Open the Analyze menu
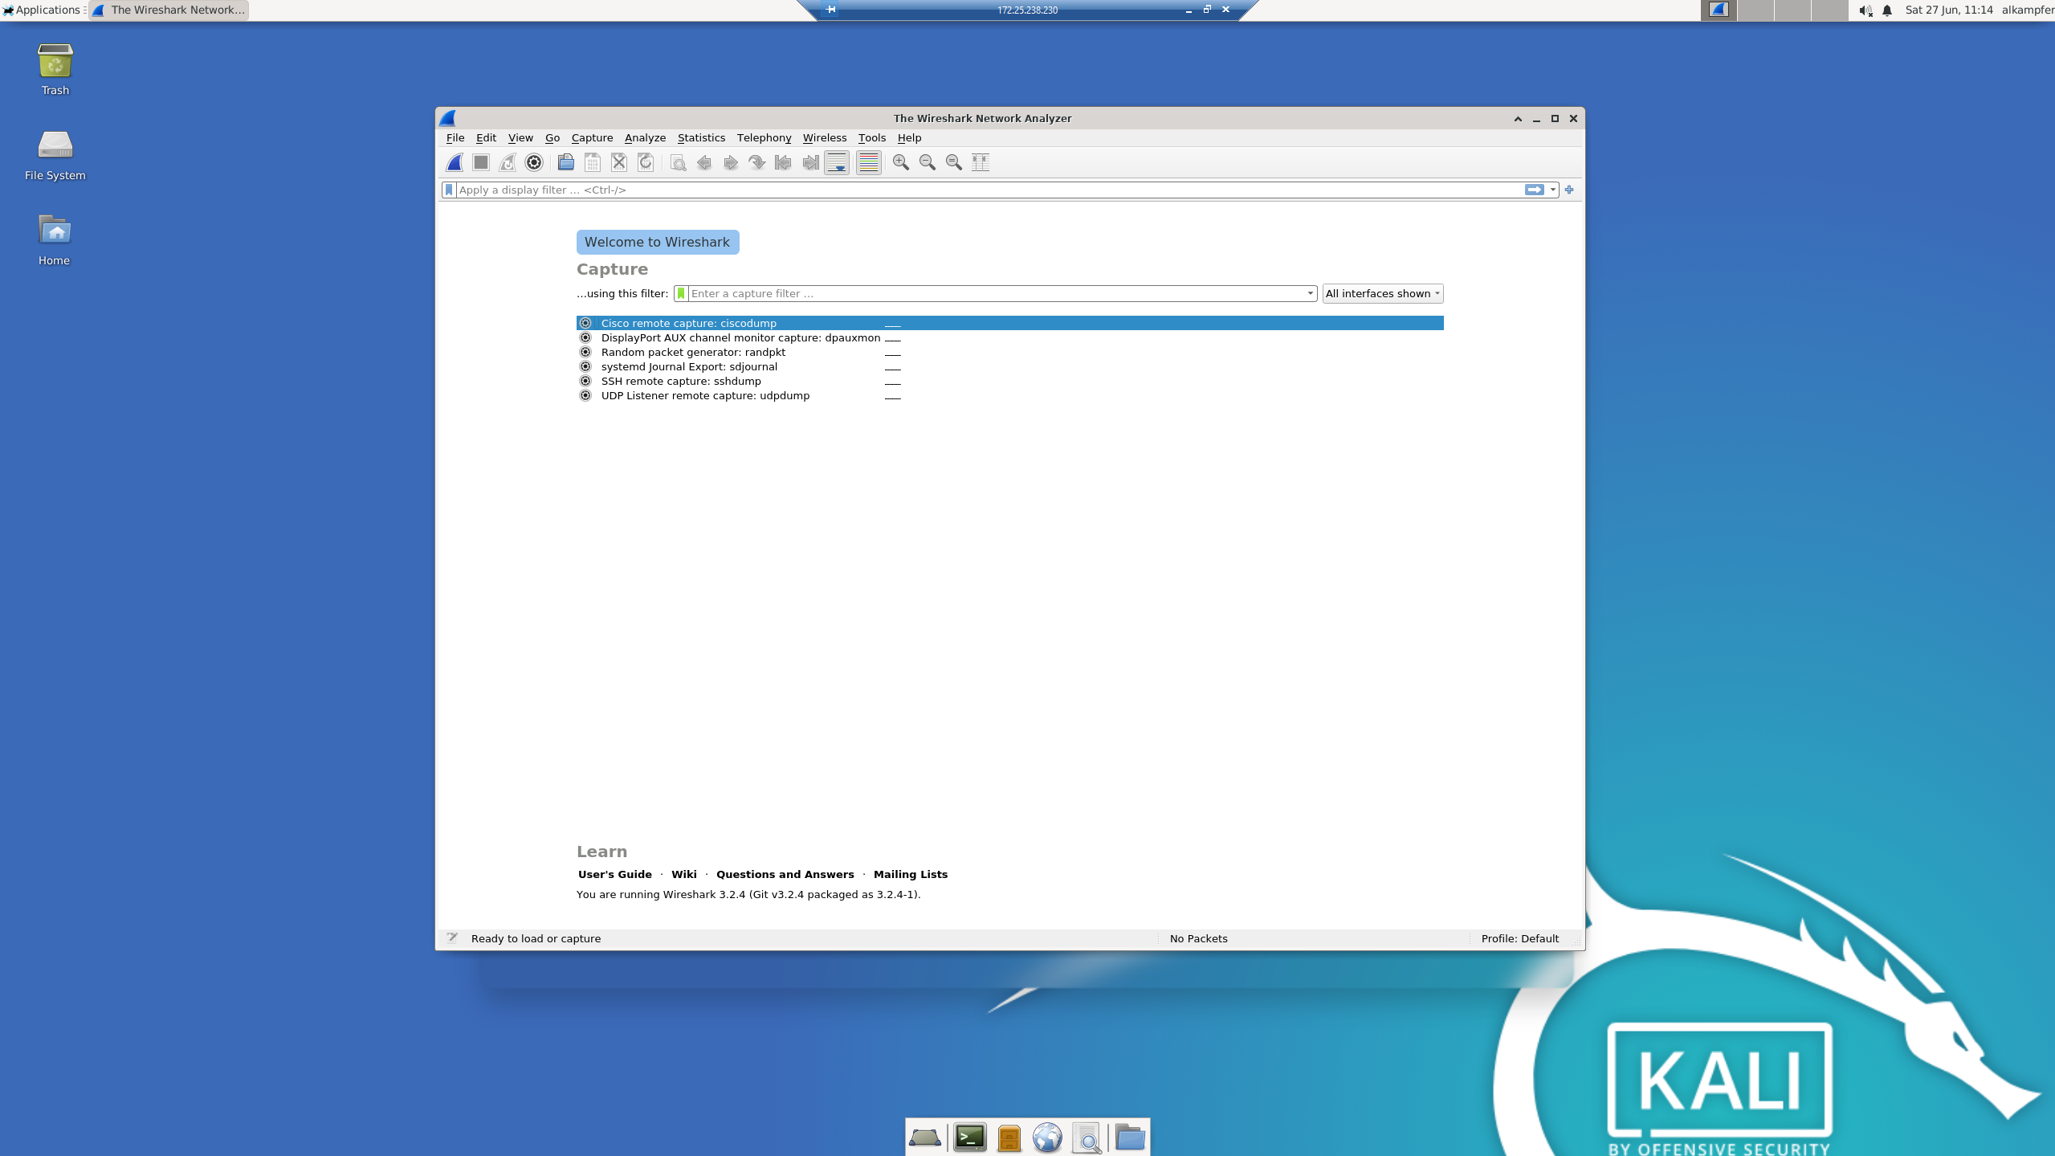 coord(645,138)
